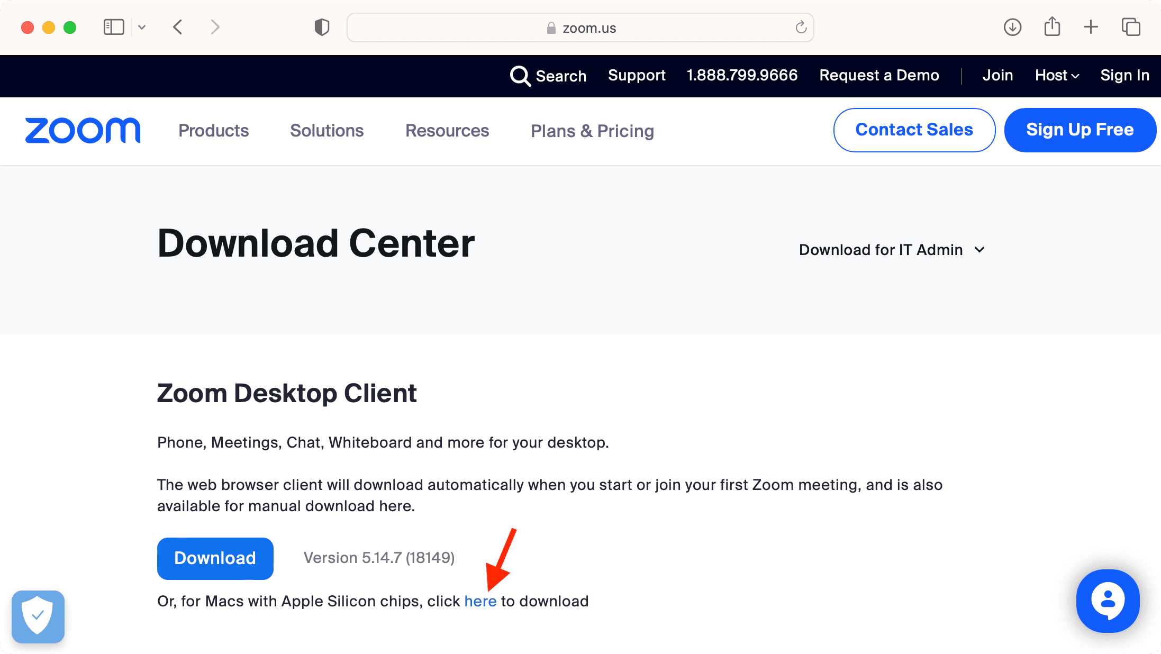Image resolution: width=1161 pixels, height=654 pixels.
Task: Close the Safari window red button
Action: 28,28
